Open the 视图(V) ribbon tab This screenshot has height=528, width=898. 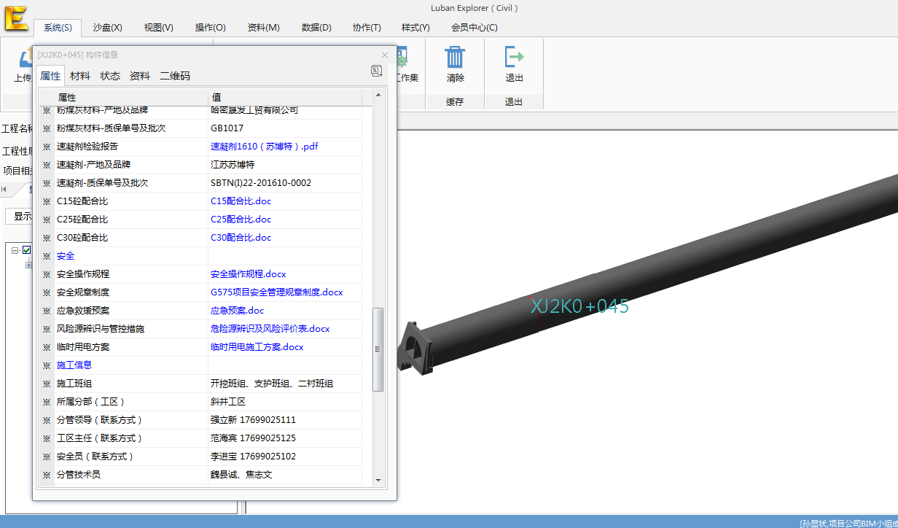(x=159, y=28)
